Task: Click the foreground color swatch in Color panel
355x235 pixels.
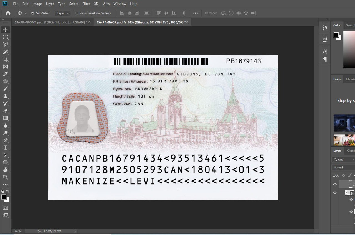Action: (336, 35)
